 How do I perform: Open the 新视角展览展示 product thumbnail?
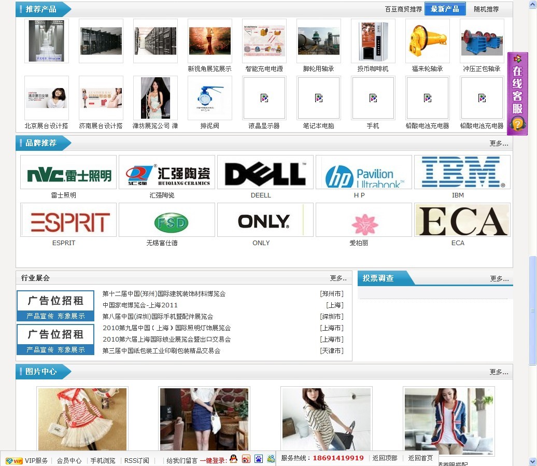pos(209,41)
